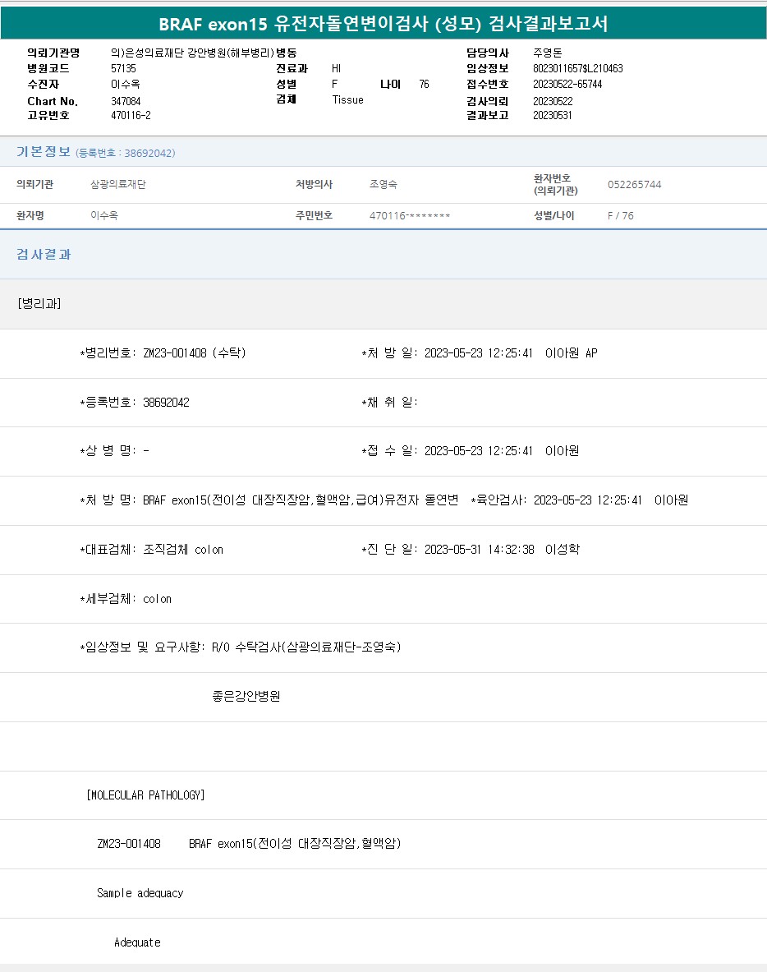
Task: Select sex/age value F / 76
Action: 620,216
